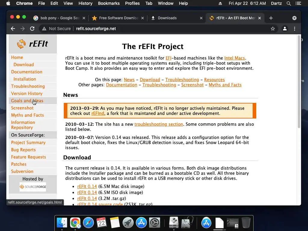Open the rEFInd fork link
This screenshot has height=231, width=308.
point(98,113)
